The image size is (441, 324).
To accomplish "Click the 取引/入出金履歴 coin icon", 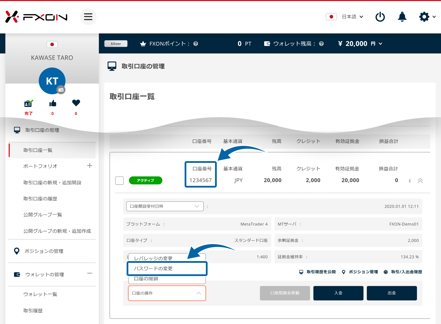I will tap(386, 272).
